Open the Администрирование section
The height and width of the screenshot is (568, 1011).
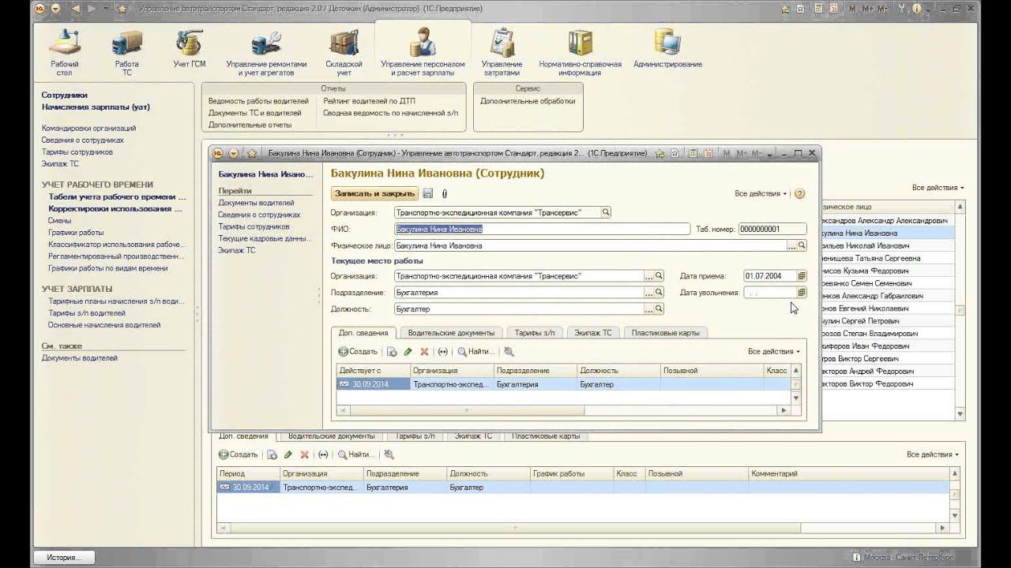click(667, 49)
